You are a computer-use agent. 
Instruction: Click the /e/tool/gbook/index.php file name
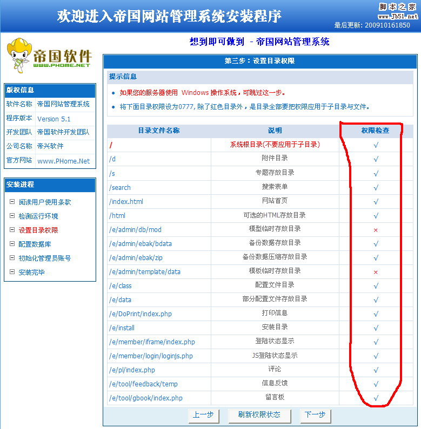[146, 398]
